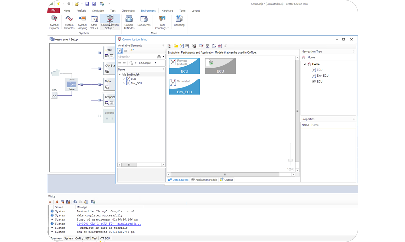This screenshot has height=242, width=405.
Task: Switch to the CAPL / .NET write tab
Action: (82, 238)
